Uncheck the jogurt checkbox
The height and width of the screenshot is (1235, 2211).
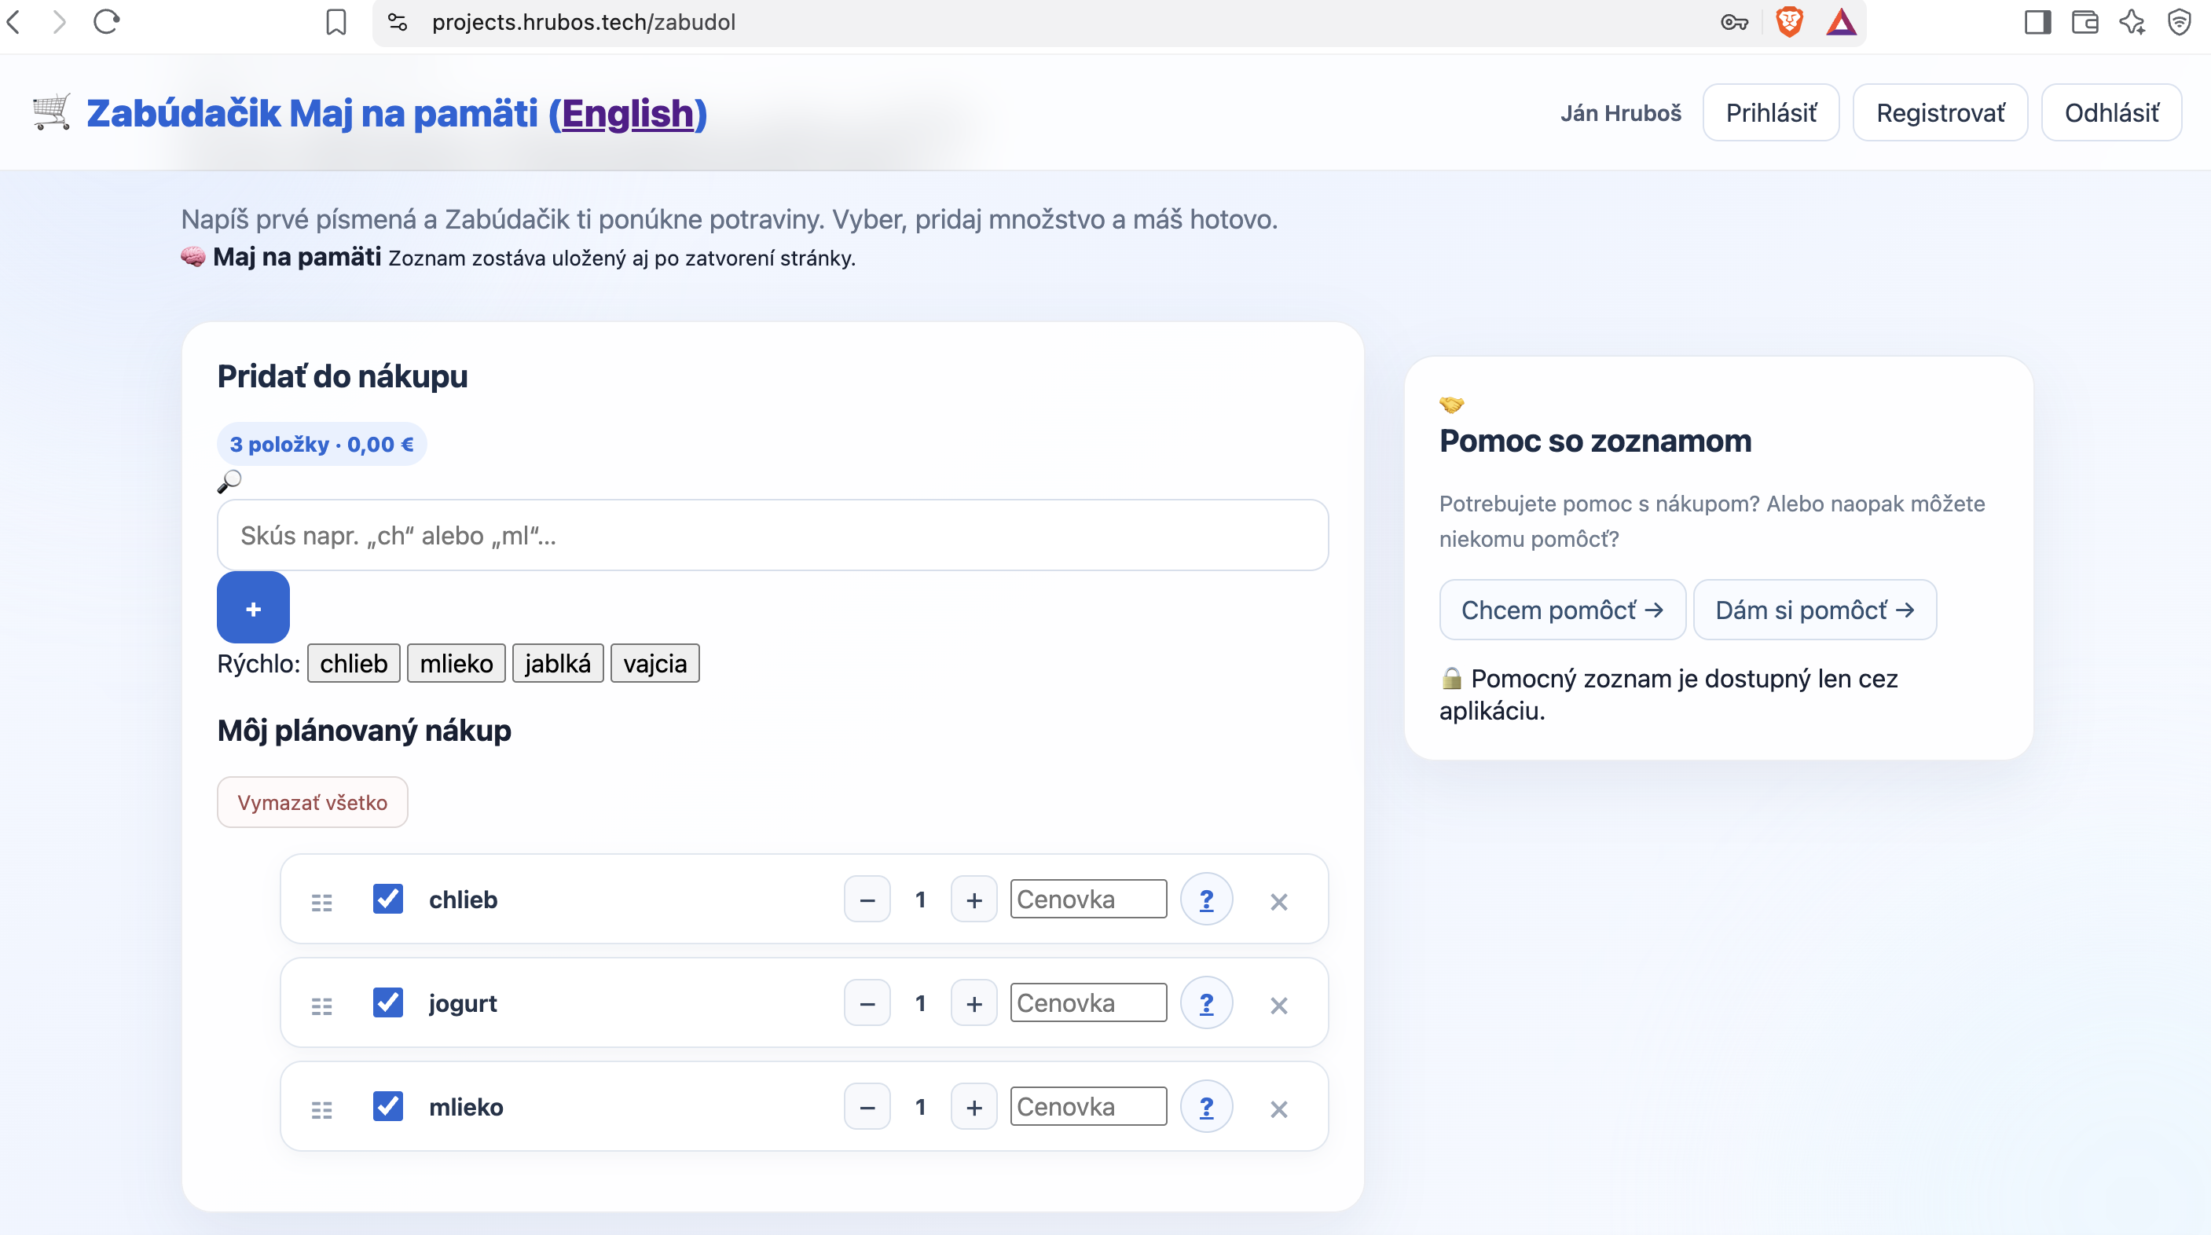(x=388, y=1002)
